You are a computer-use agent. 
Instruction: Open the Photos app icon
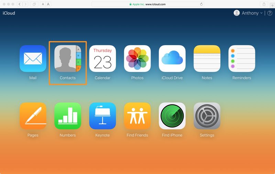click(x=137, y=59)
